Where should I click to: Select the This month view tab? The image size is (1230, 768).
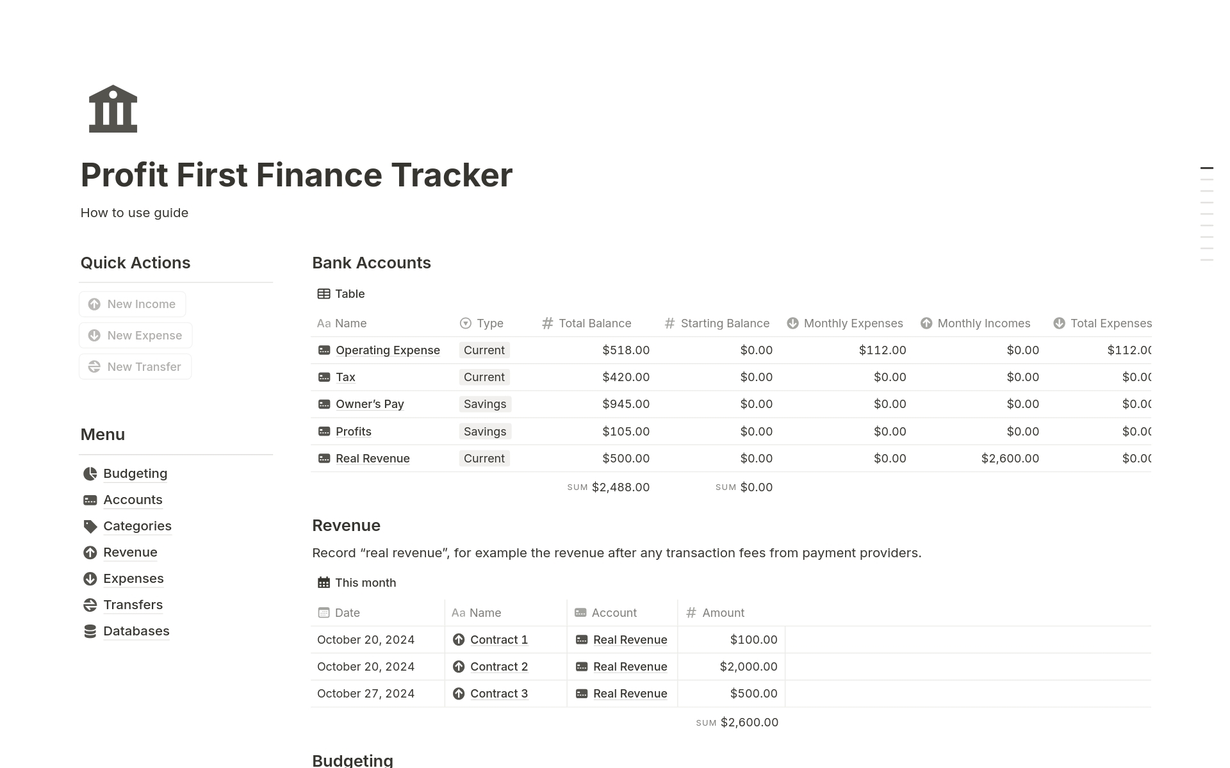pos(357,583)
